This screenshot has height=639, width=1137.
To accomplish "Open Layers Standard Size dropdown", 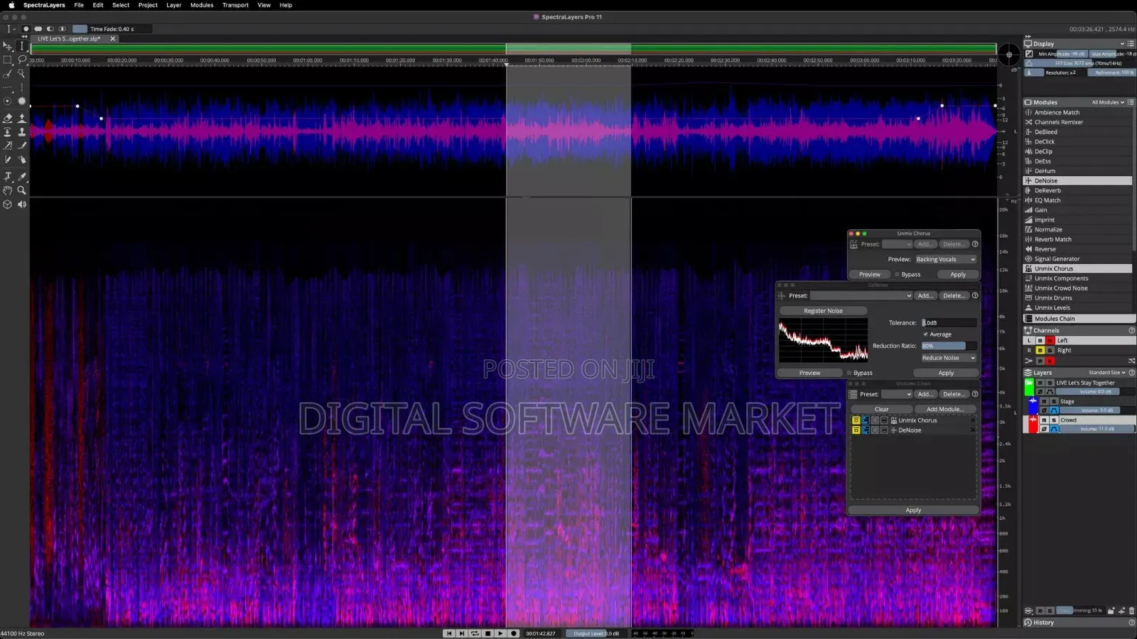I will (1106, 373).
